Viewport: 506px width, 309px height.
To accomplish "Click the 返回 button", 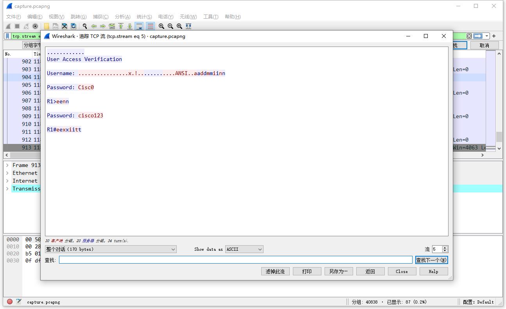I will pos(370,271).
